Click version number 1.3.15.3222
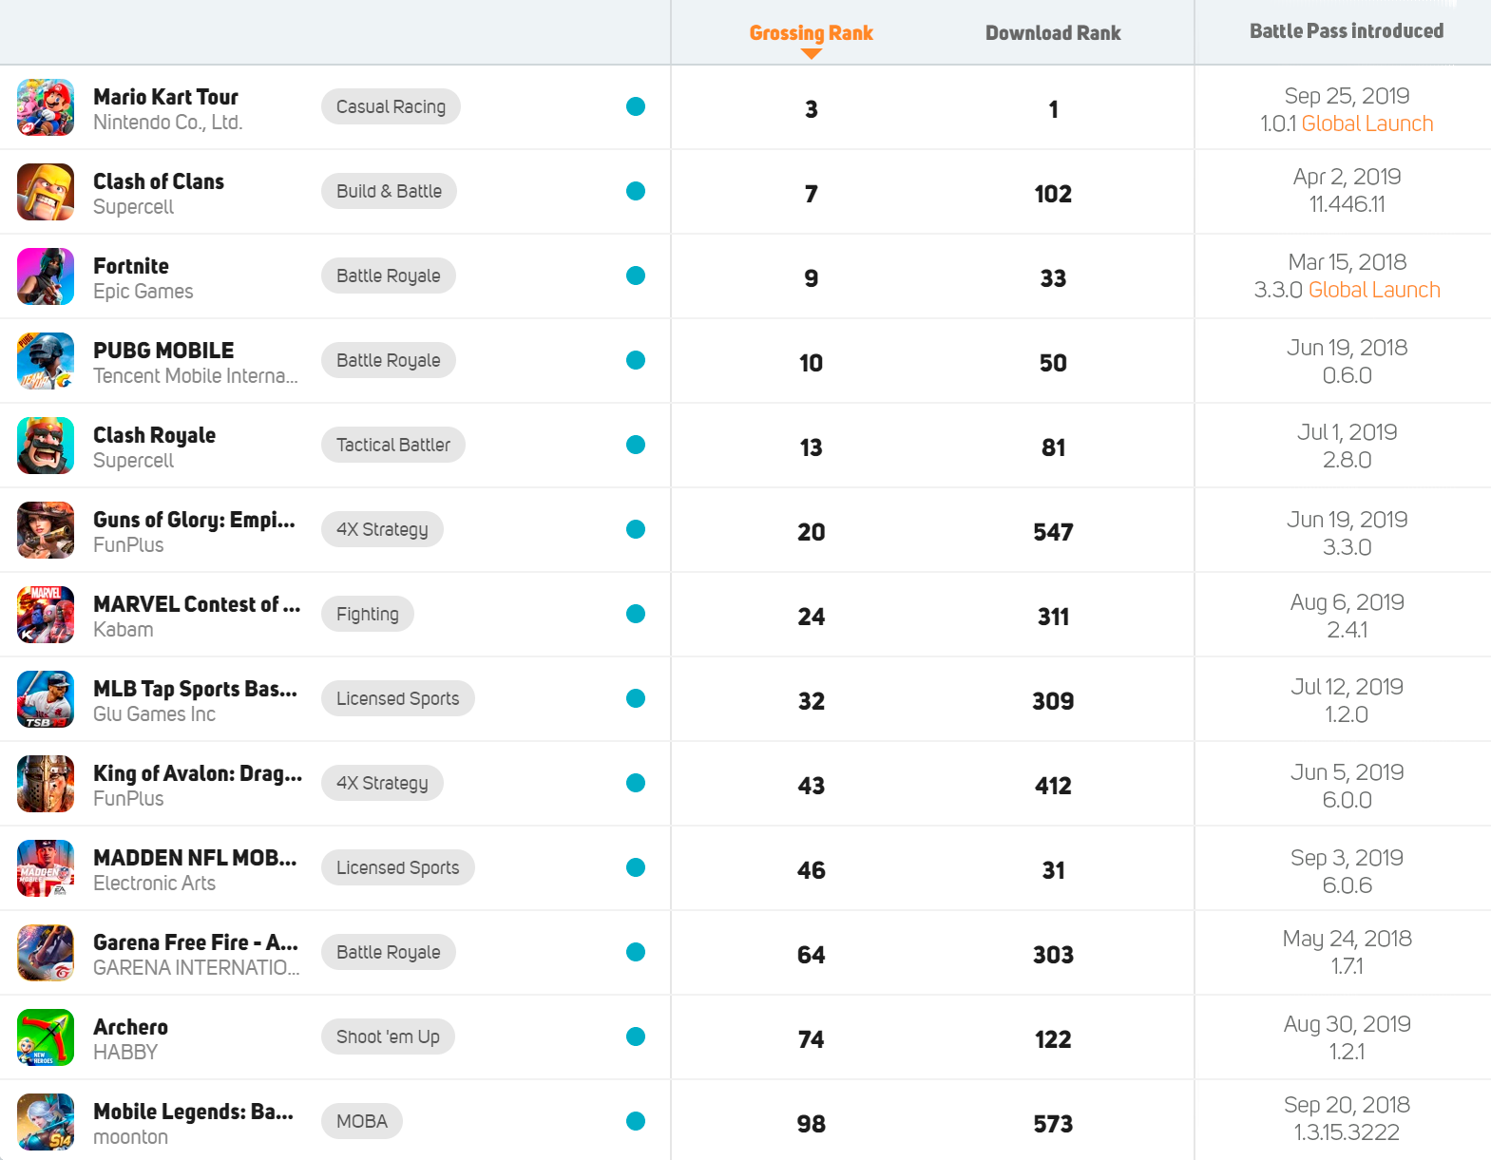 1347,1132
